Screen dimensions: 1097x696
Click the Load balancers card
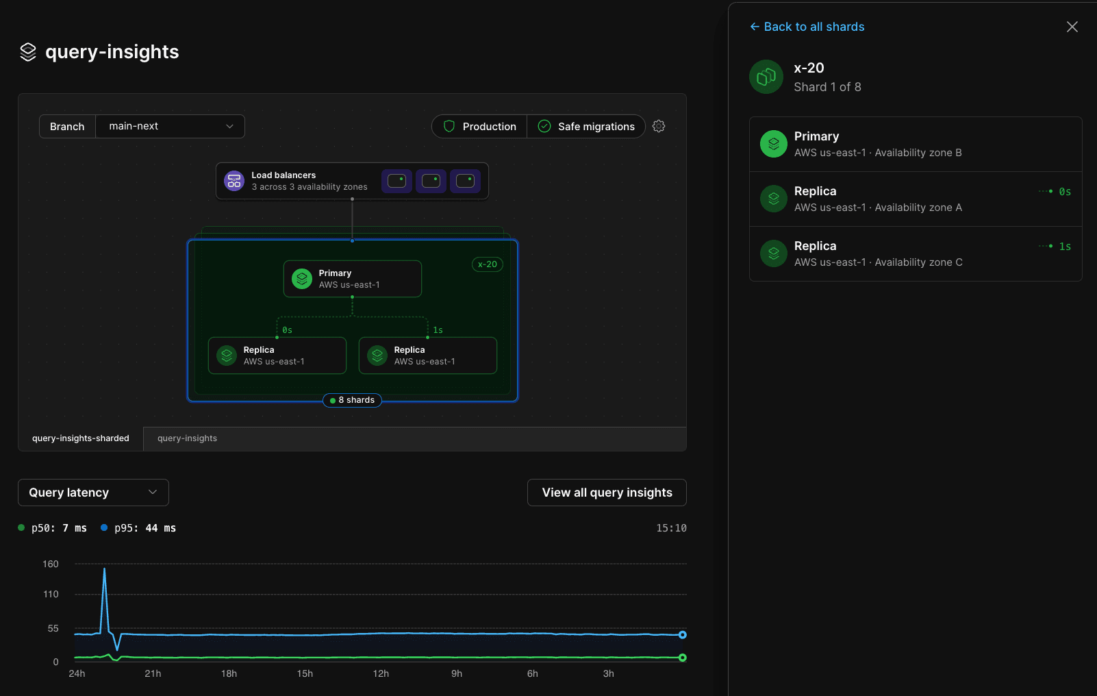(x=352, y=181)
